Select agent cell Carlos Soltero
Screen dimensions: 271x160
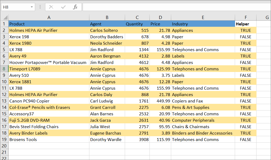click(107, 30)
